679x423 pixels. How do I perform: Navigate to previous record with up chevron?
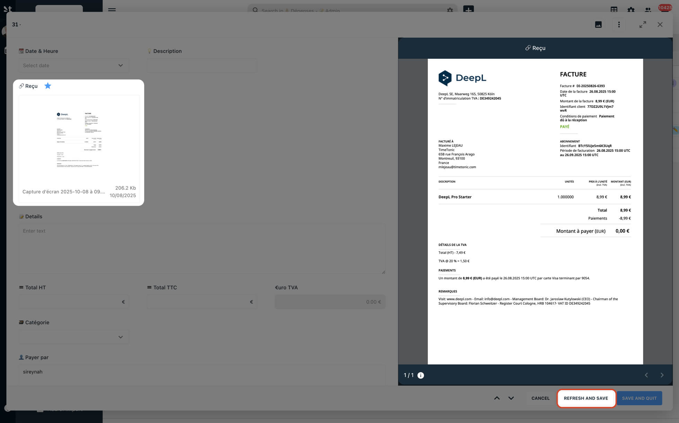coord(497,398)
